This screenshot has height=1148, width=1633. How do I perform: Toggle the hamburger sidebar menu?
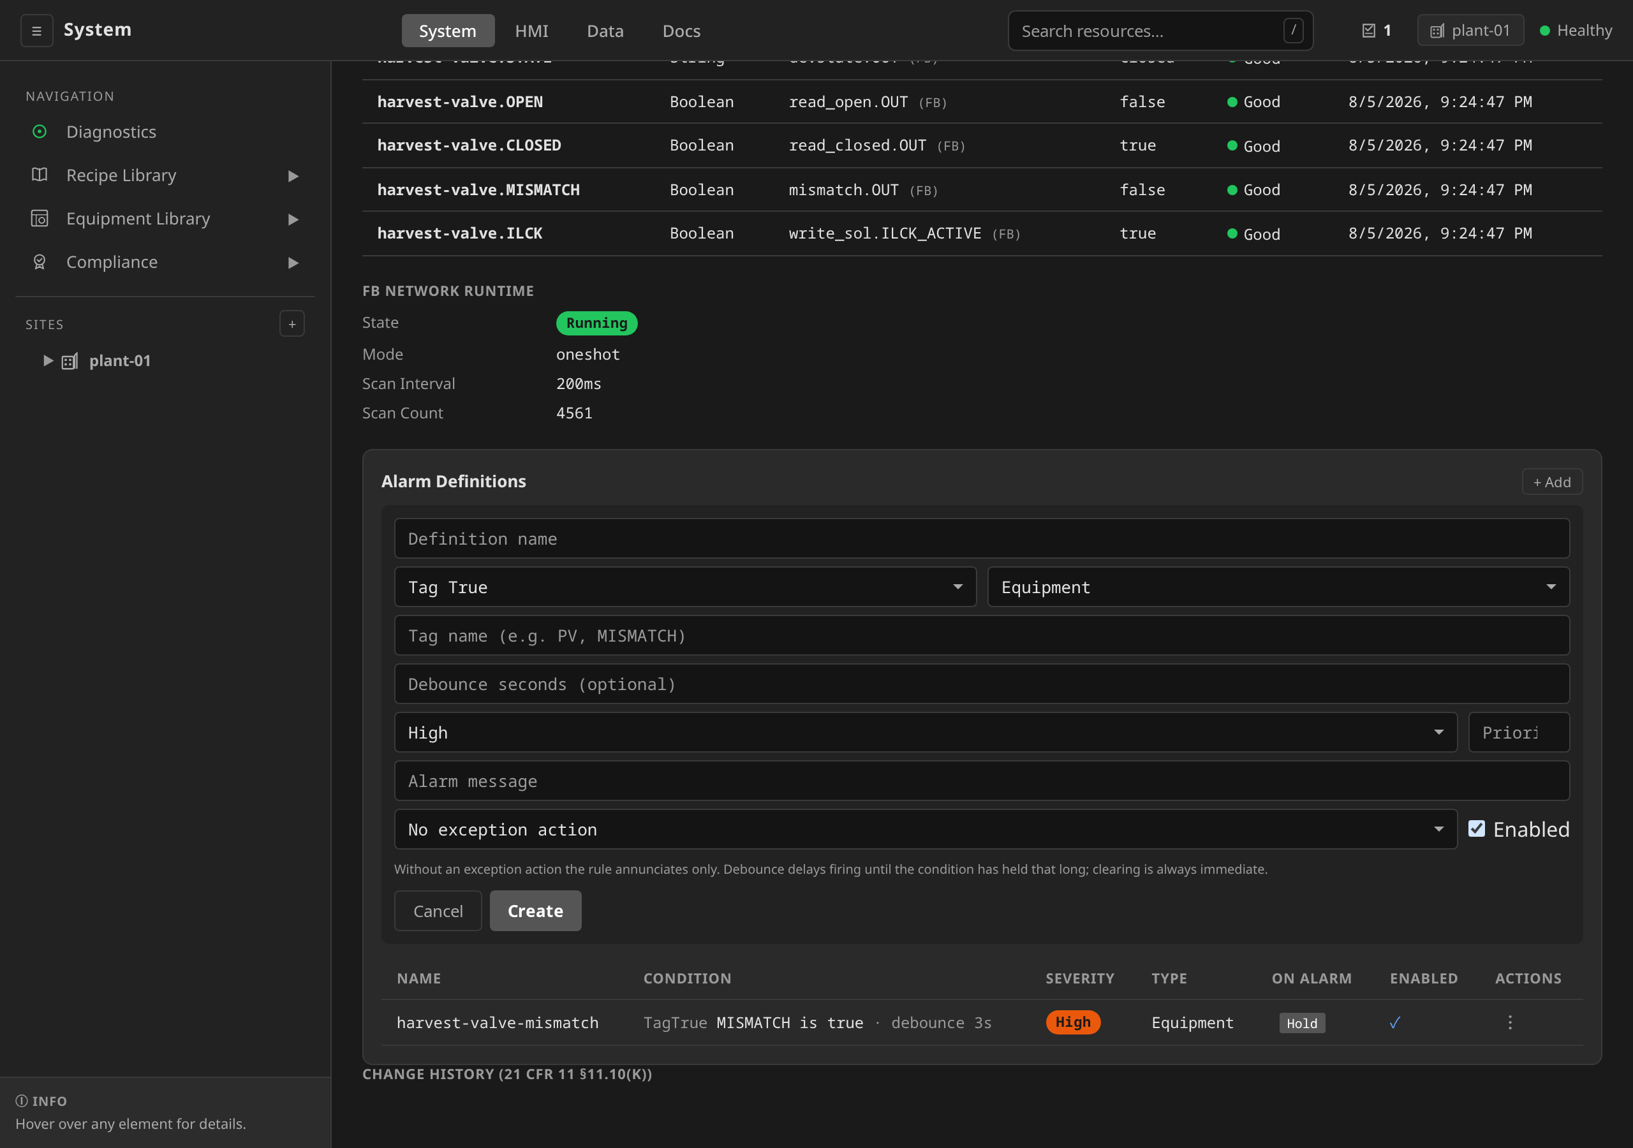click(x=36, y=31)
